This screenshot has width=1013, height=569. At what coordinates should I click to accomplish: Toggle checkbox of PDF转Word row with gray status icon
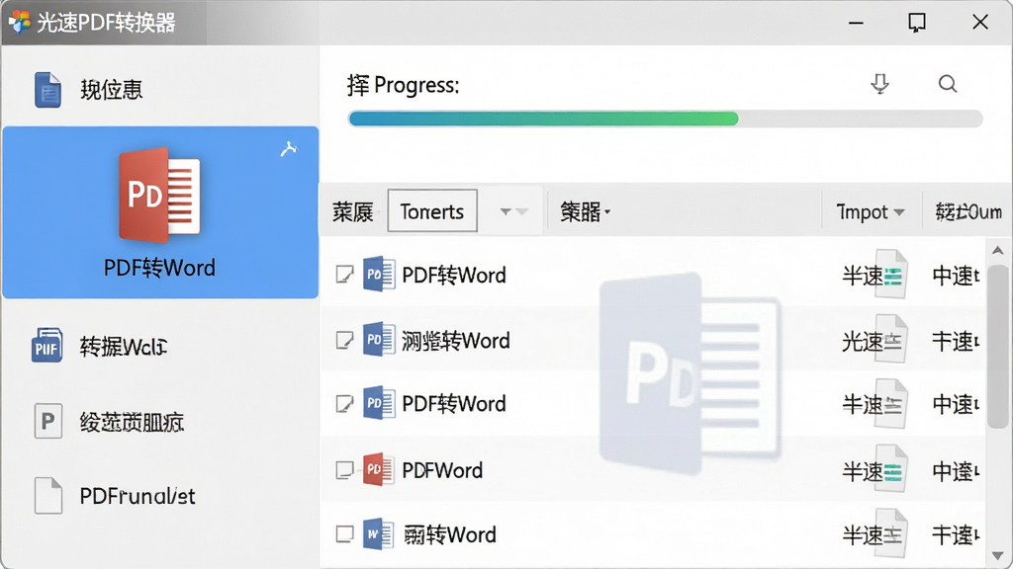(345, 404)
